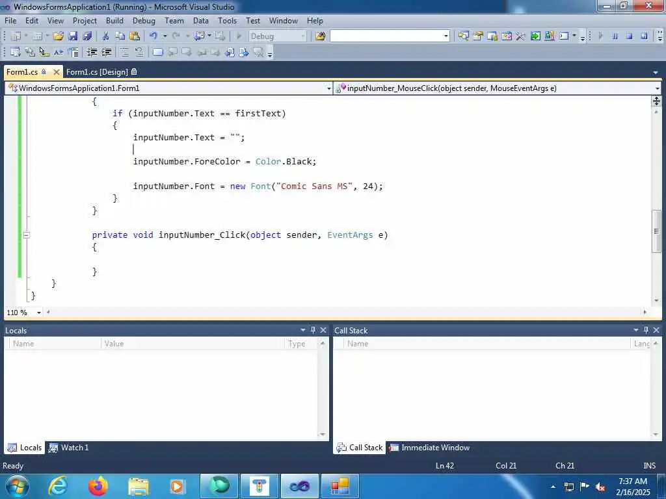
Task: Click the Copy icon in toolbar
Action: pyautogui.click(x=120, y=36)
